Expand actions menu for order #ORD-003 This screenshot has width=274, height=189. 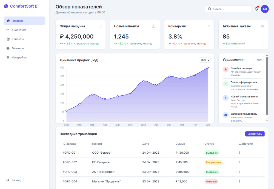click(x=239, y=172)
